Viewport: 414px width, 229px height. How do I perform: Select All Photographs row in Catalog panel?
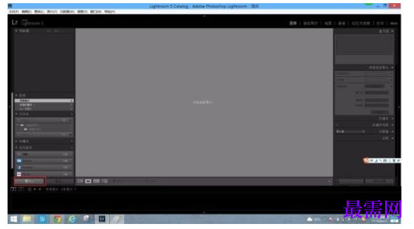[x=44, y=101]
